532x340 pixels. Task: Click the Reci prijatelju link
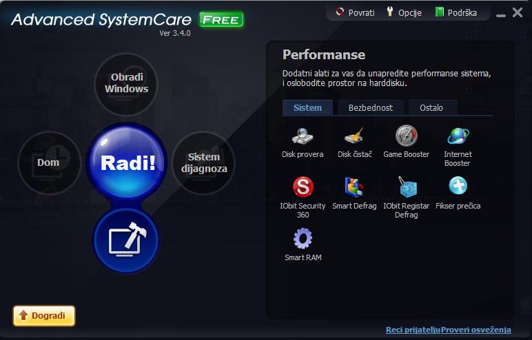point(413,330)
